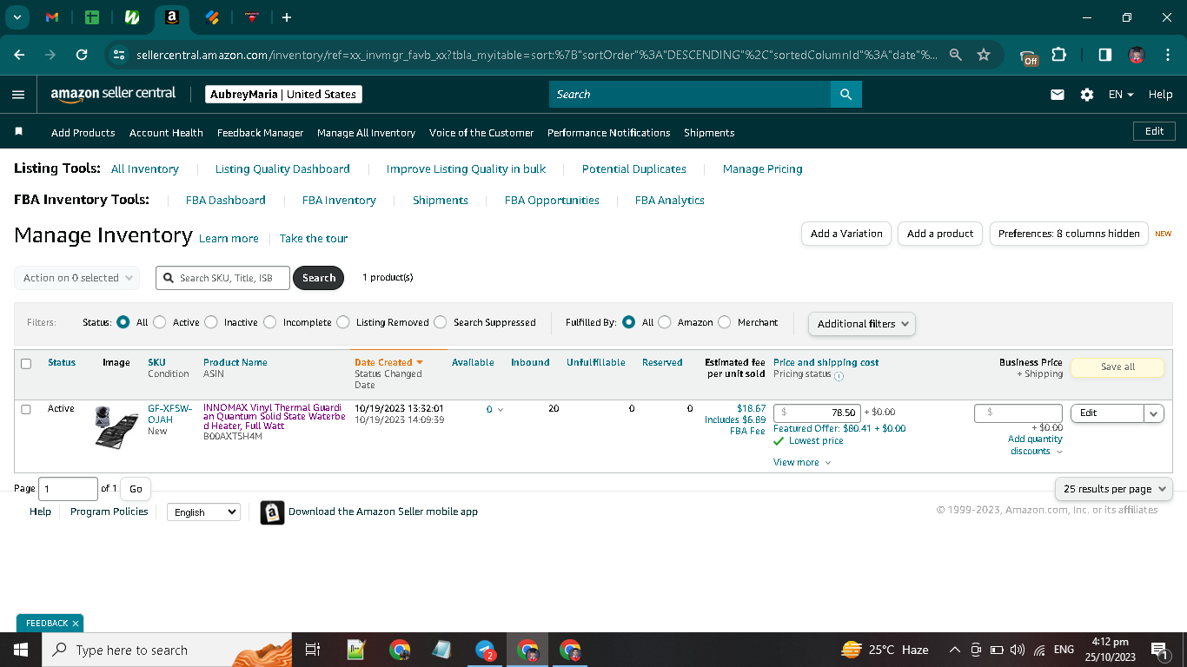Close the Feedback tab
1187x667 pixels.
(x=76, y=624)
